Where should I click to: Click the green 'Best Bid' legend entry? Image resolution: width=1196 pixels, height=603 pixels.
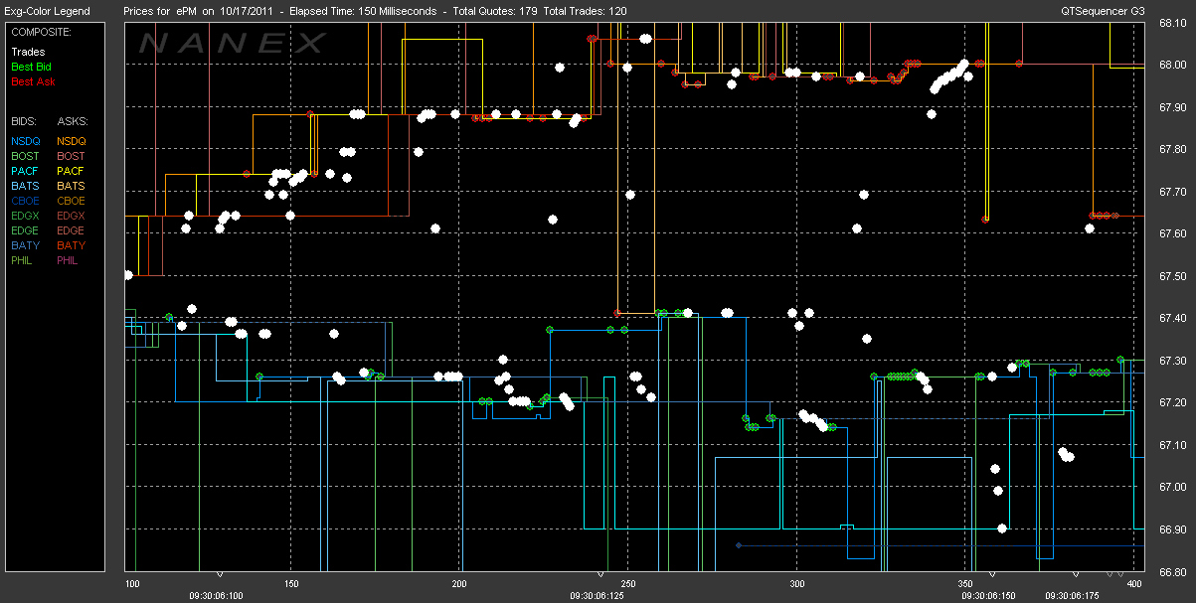tap(31, 67)
